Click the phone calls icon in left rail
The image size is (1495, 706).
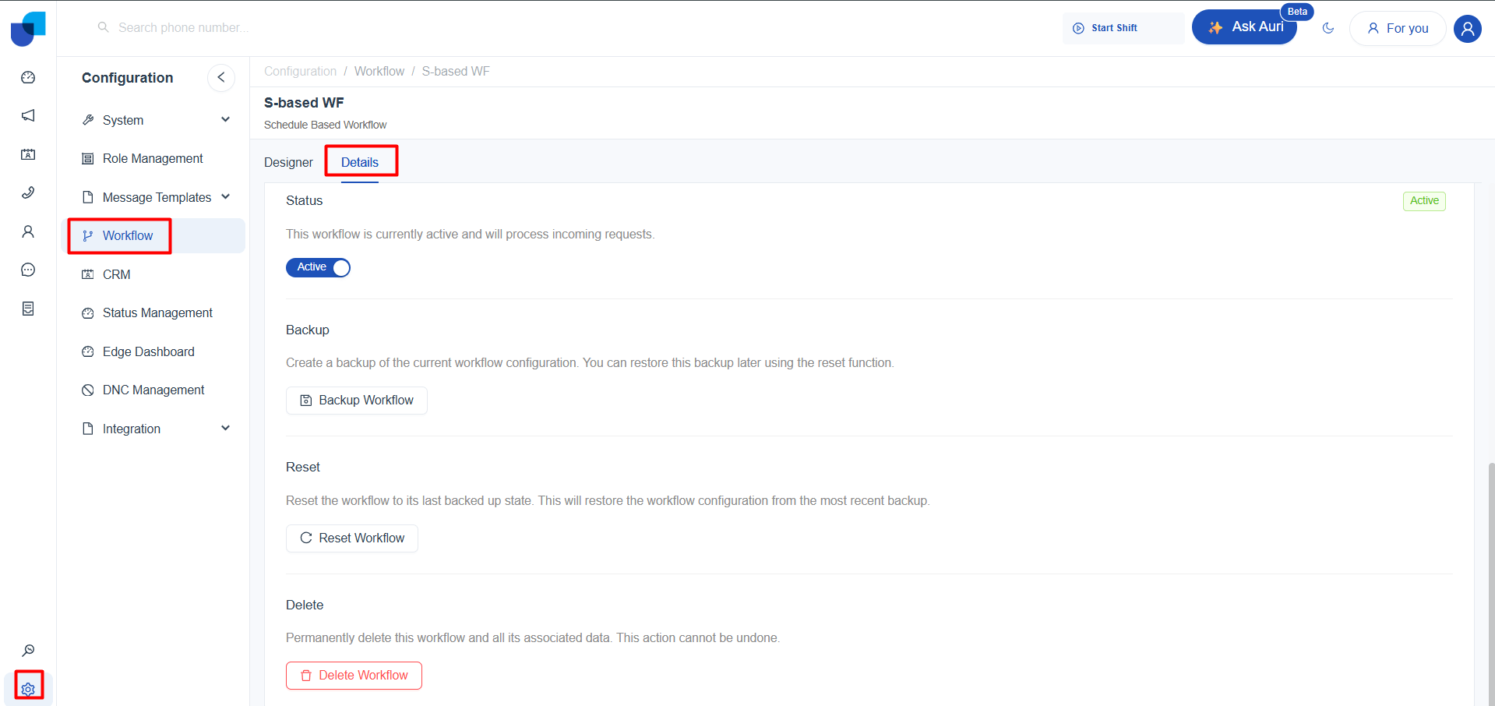28,192
